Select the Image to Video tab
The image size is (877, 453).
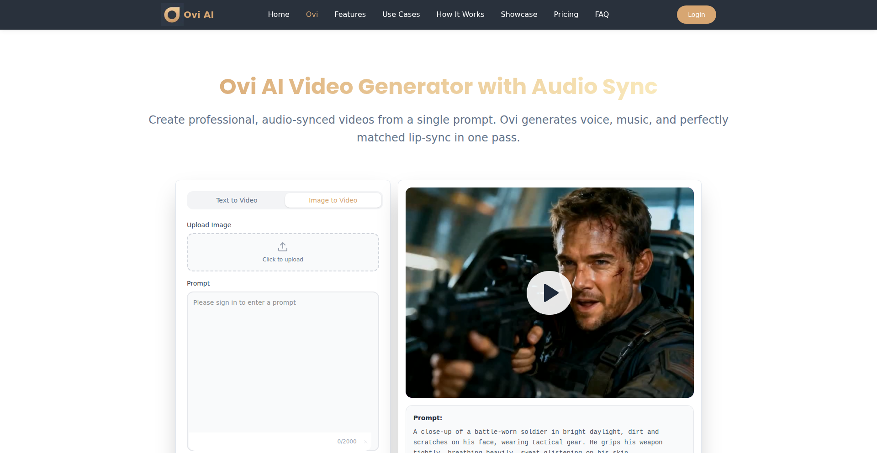tap(333, 200)
